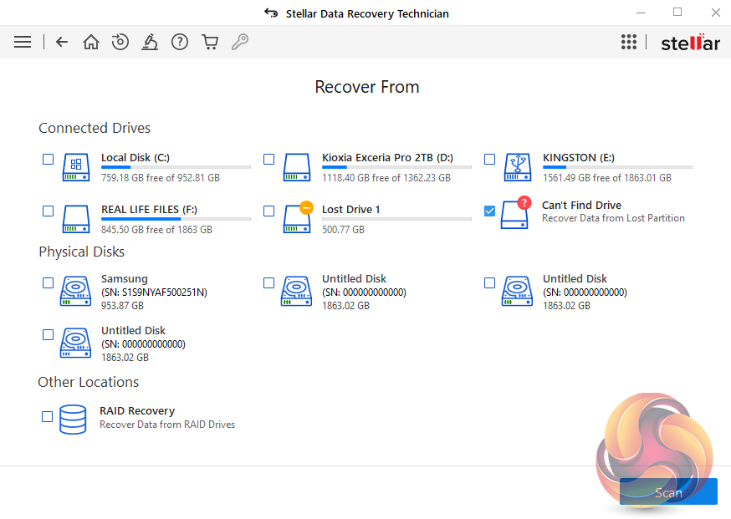Click '1561.49 GB free of 1863.01 GB' text
The width and height of the screenshot is (731, 519).
point(607,177)
